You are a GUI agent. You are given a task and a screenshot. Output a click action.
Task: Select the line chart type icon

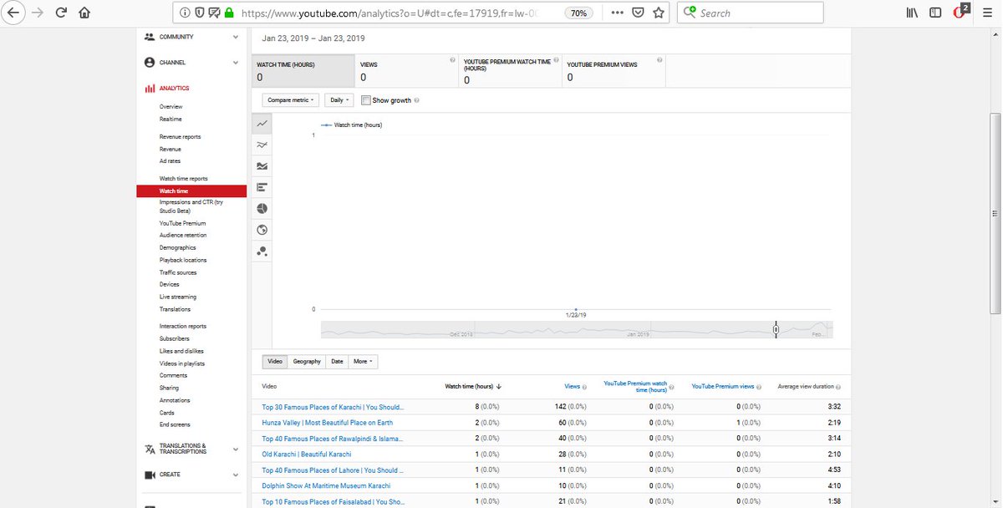pyautogui.click(x=262, y=123)
